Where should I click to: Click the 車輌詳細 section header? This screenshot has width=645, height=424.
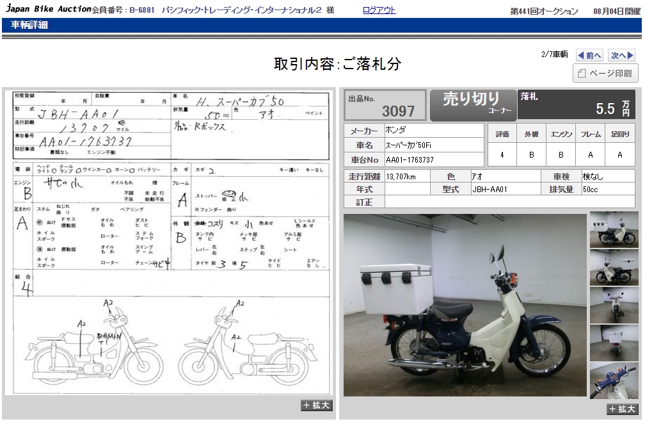29,25
